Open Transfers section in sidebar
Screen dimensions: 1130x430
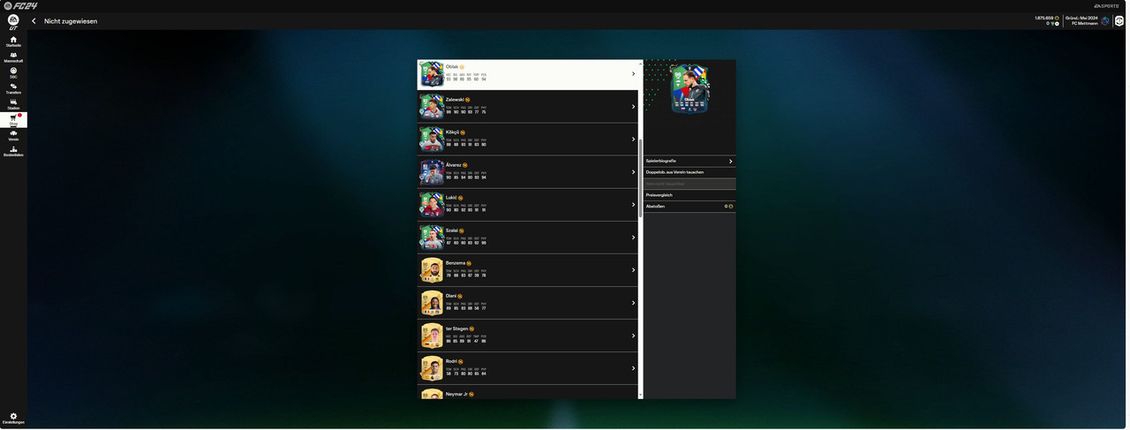(x=13, y=88)
